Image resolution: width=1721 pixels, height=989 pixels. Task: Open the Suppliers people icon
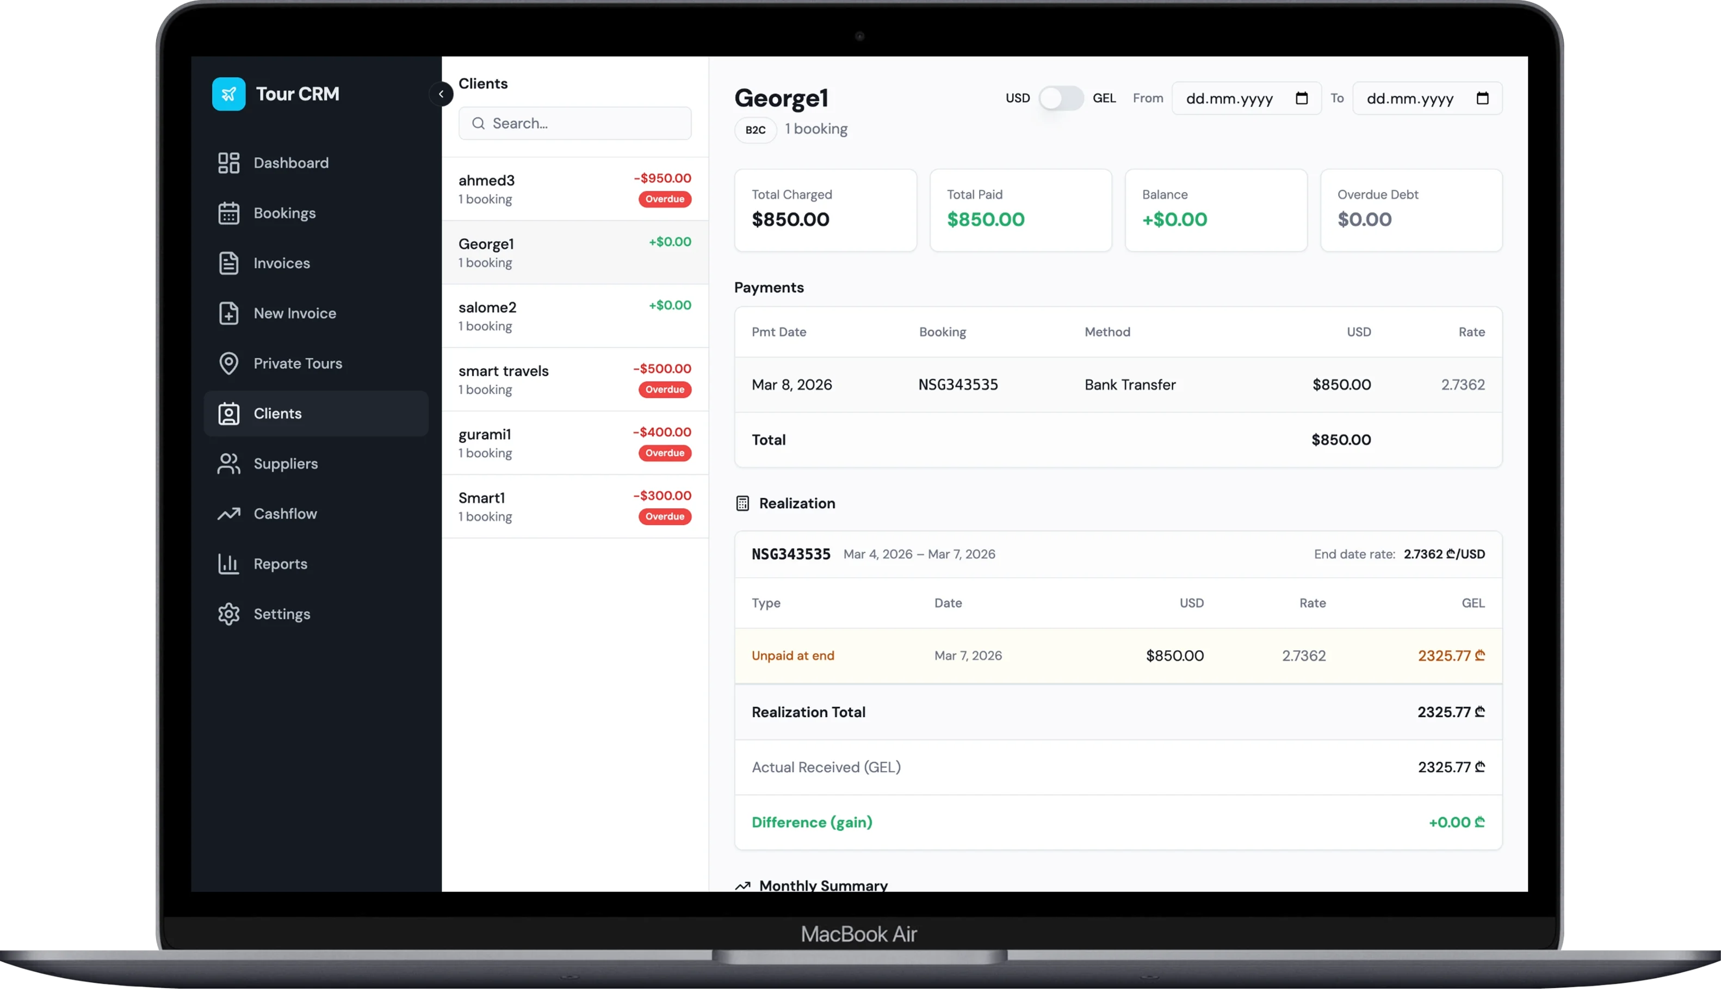(228, 464)
